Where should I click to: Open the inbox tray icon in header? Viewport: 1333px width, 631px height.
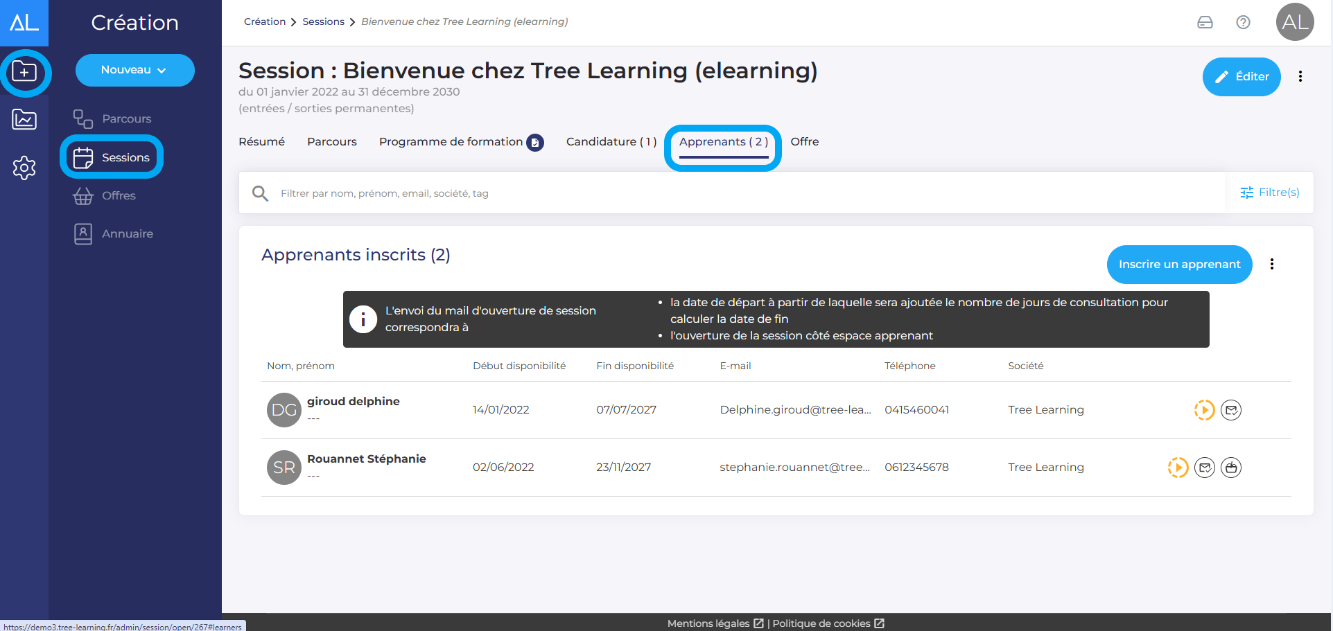click(1205, 22)
